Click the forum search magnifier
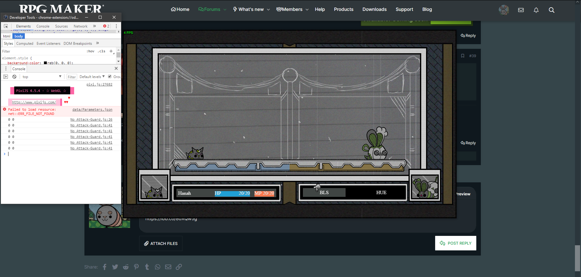581x277 pixels. pyautogui.click(x=552, y=10)
